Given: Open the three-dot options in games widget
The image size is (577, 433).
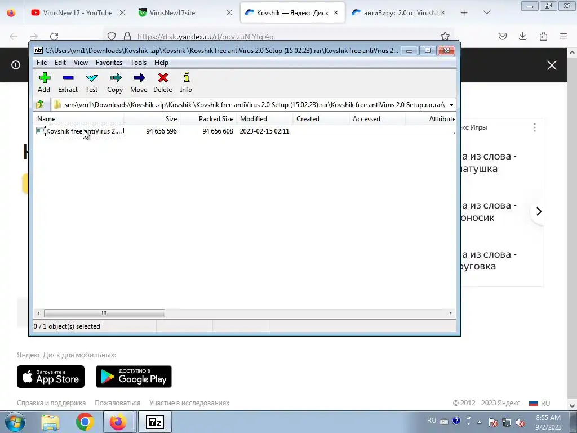Looking at the screenshot, I should pos(535,127).
